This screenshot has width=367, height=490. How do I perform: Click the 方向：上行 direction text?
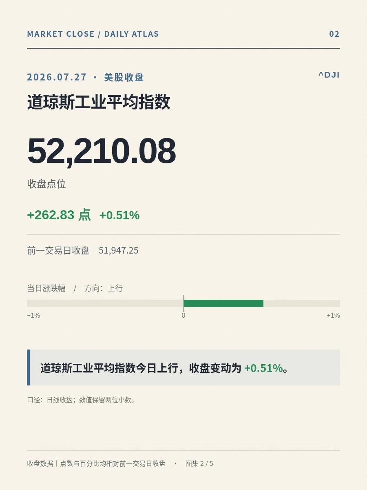104,288
